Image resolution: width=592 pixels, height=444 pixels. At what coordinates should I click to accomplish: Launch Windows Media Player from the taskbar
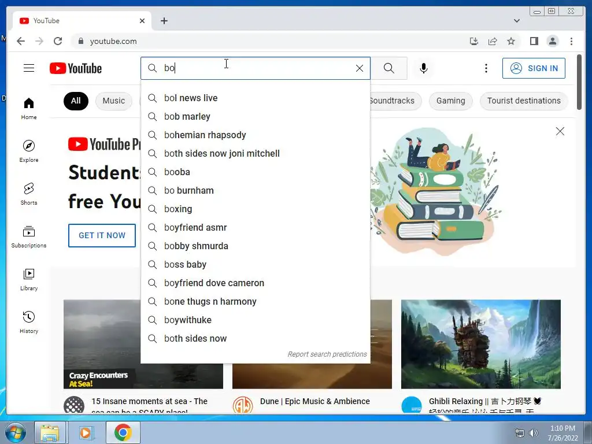click(86, 432)
